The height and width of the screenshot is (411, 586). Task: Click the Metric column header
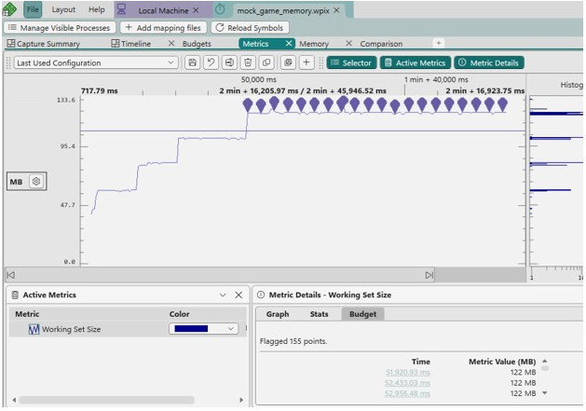pos(27,314)
